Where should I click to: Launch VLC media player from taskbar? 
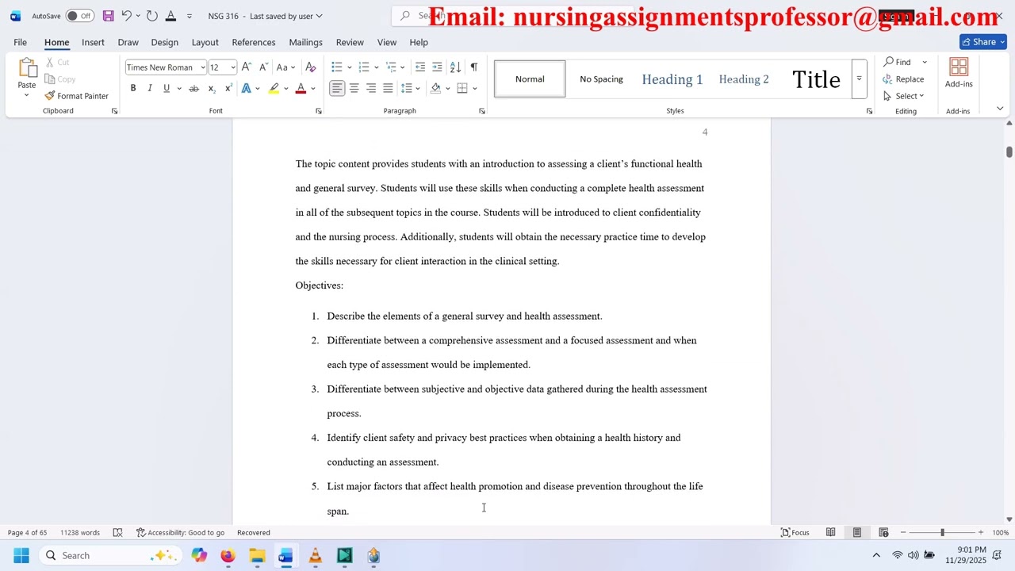coord(315,556)
